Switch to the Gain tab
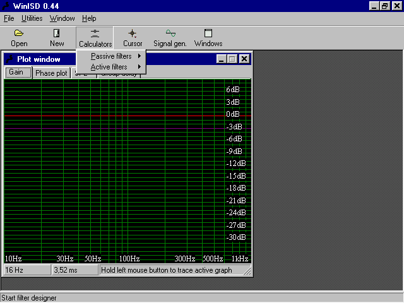404x303 pixels. [x=18, y=72]
